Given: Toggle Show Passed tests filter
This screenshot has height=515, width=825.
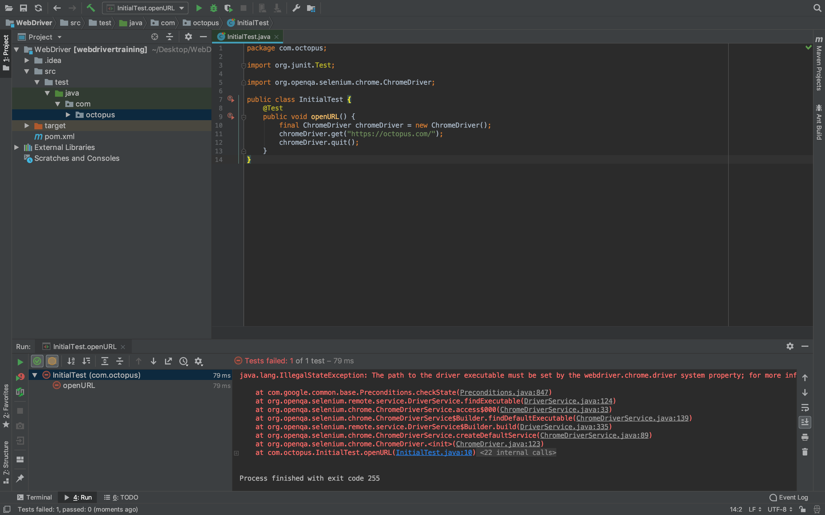Looking at the screenshot, I should click(x=37, y=361).
